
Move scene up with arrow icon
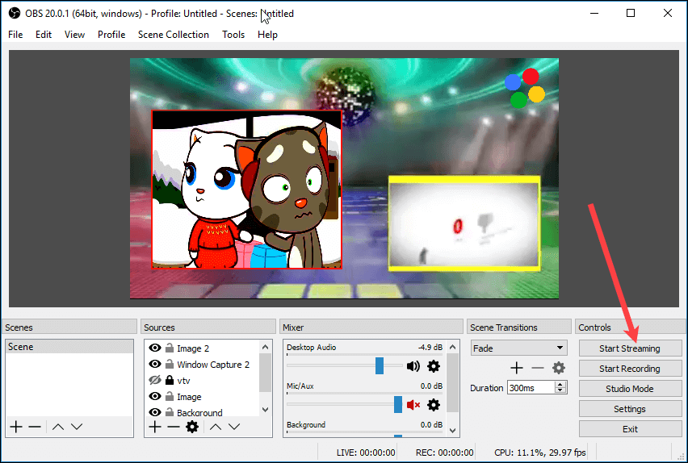pos(58,427)
